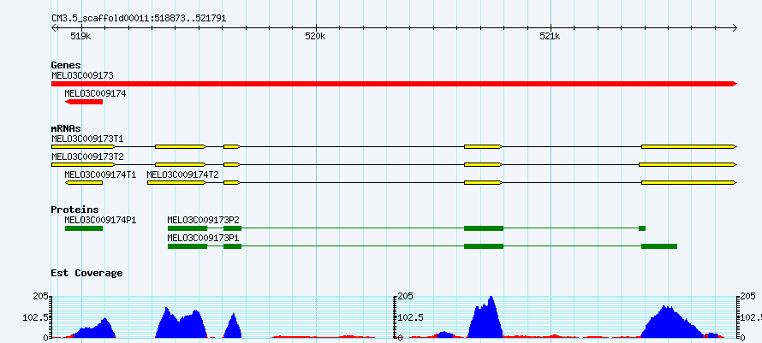Select the MELO3C009173T2 exon between 520k and 521k
The width and height of the screenshot is (762, 343).
(x=483, y=165)
